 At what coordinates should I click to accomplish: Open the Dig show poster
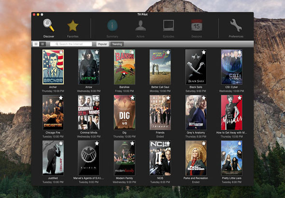(125, 112)
